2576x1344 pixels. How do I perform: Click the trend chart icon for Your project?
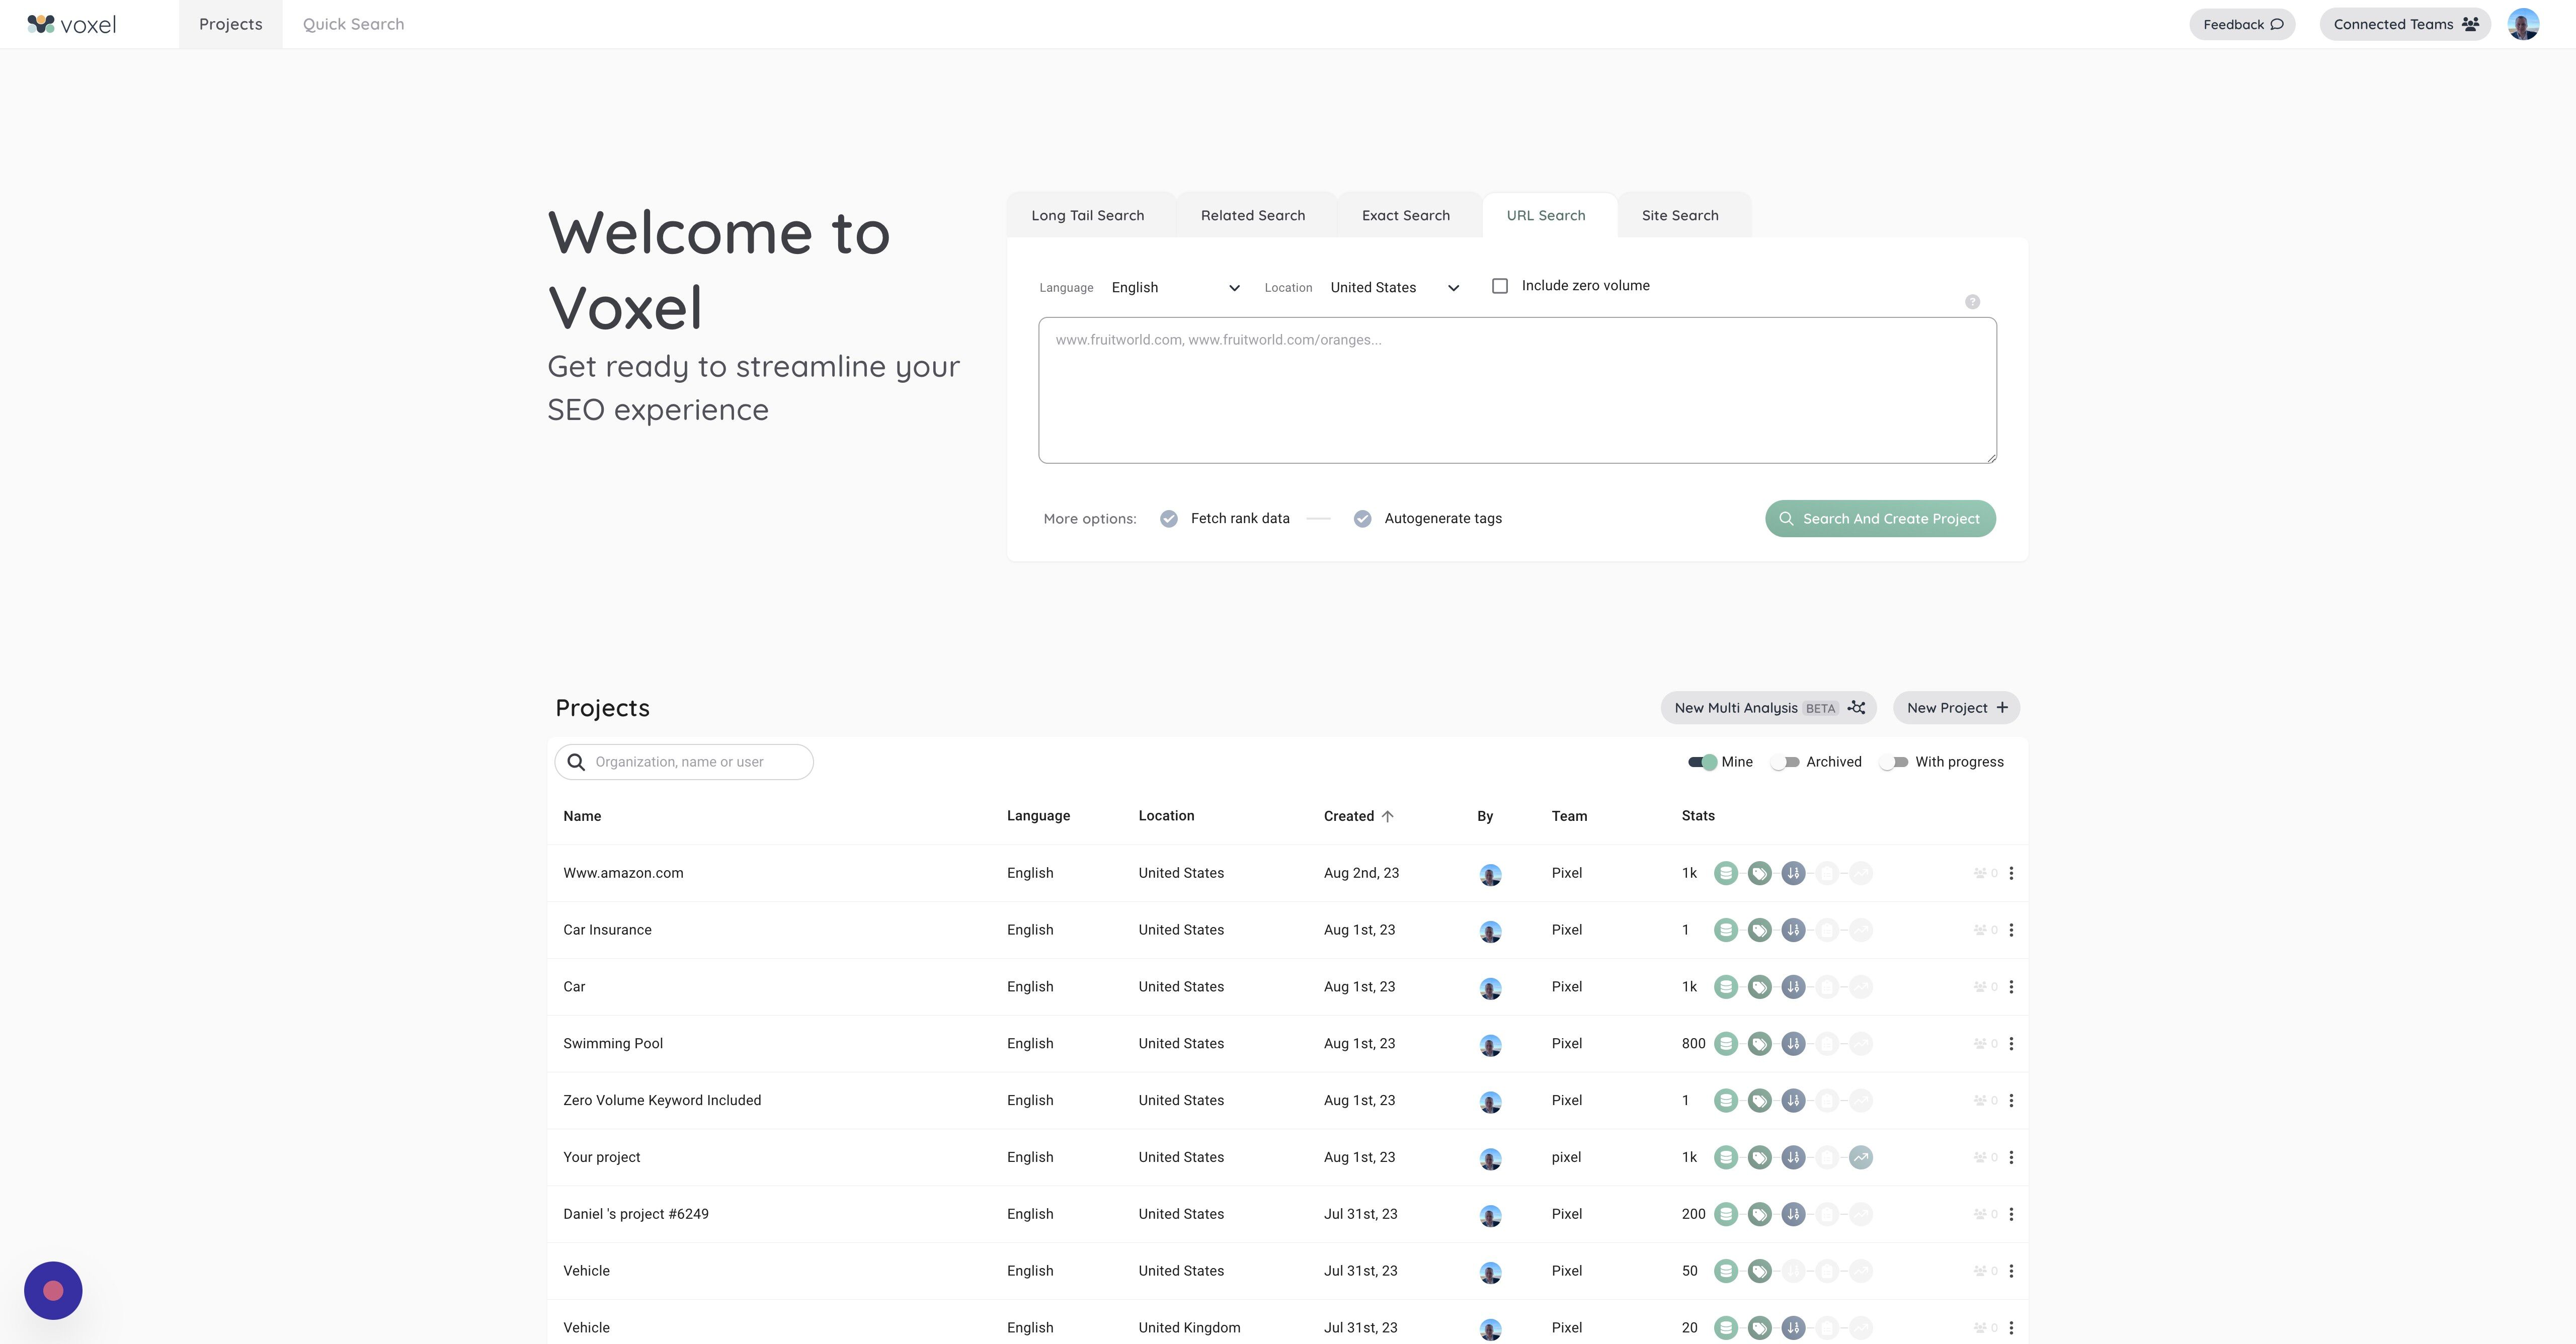tap(1860, 1157)
